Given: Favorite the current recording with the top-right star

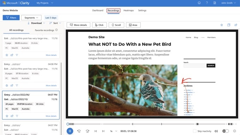Looking at the screenshot, I should pos(222,25).
